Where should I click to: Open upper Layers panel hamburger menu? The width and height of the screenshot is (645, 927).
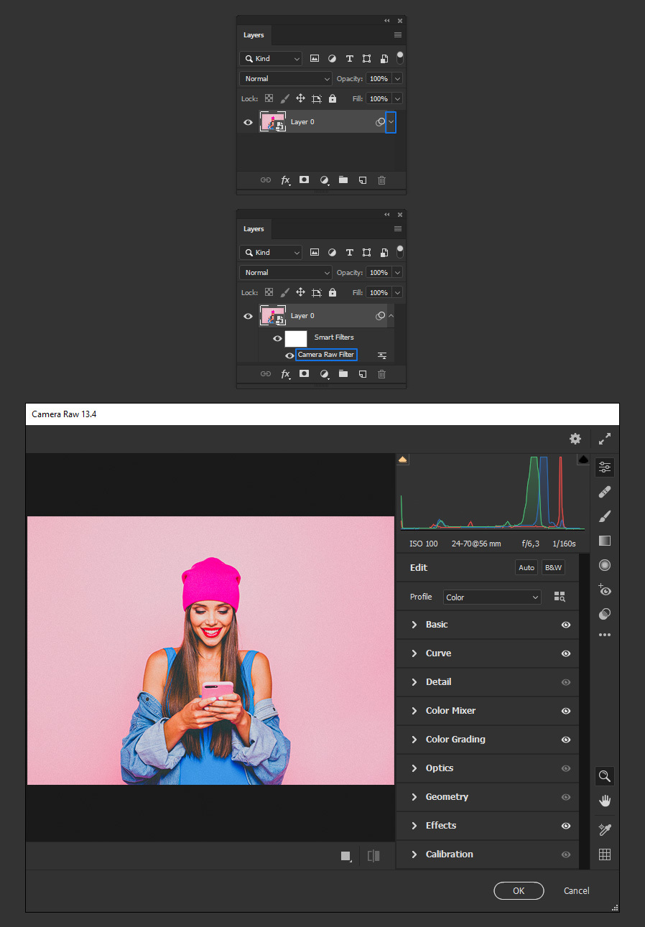(x=398, y=35)
